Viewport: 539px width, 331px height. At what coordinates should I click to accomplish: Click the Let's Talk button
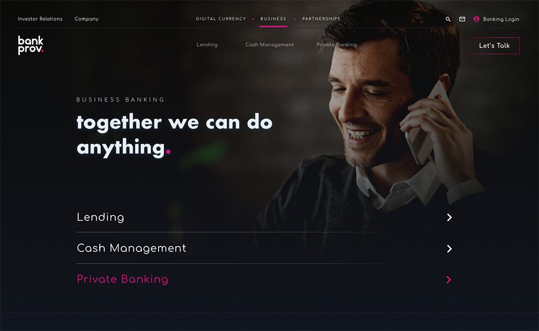click(x=494, y=46)
